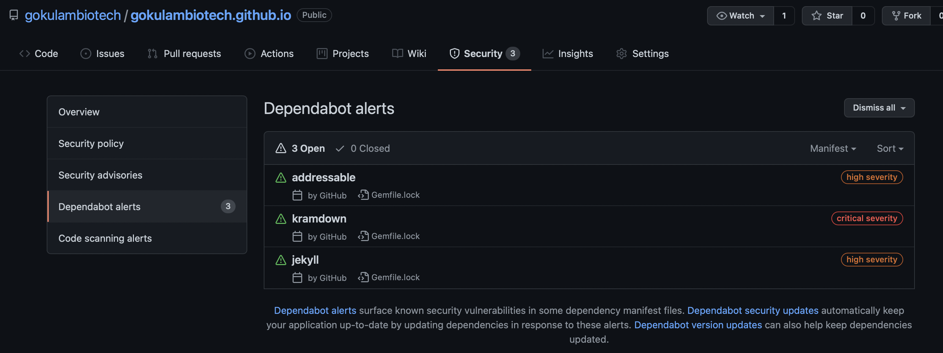Open the Watch notifications dropdown
The image size is (943, 353).
coord(740,16)
